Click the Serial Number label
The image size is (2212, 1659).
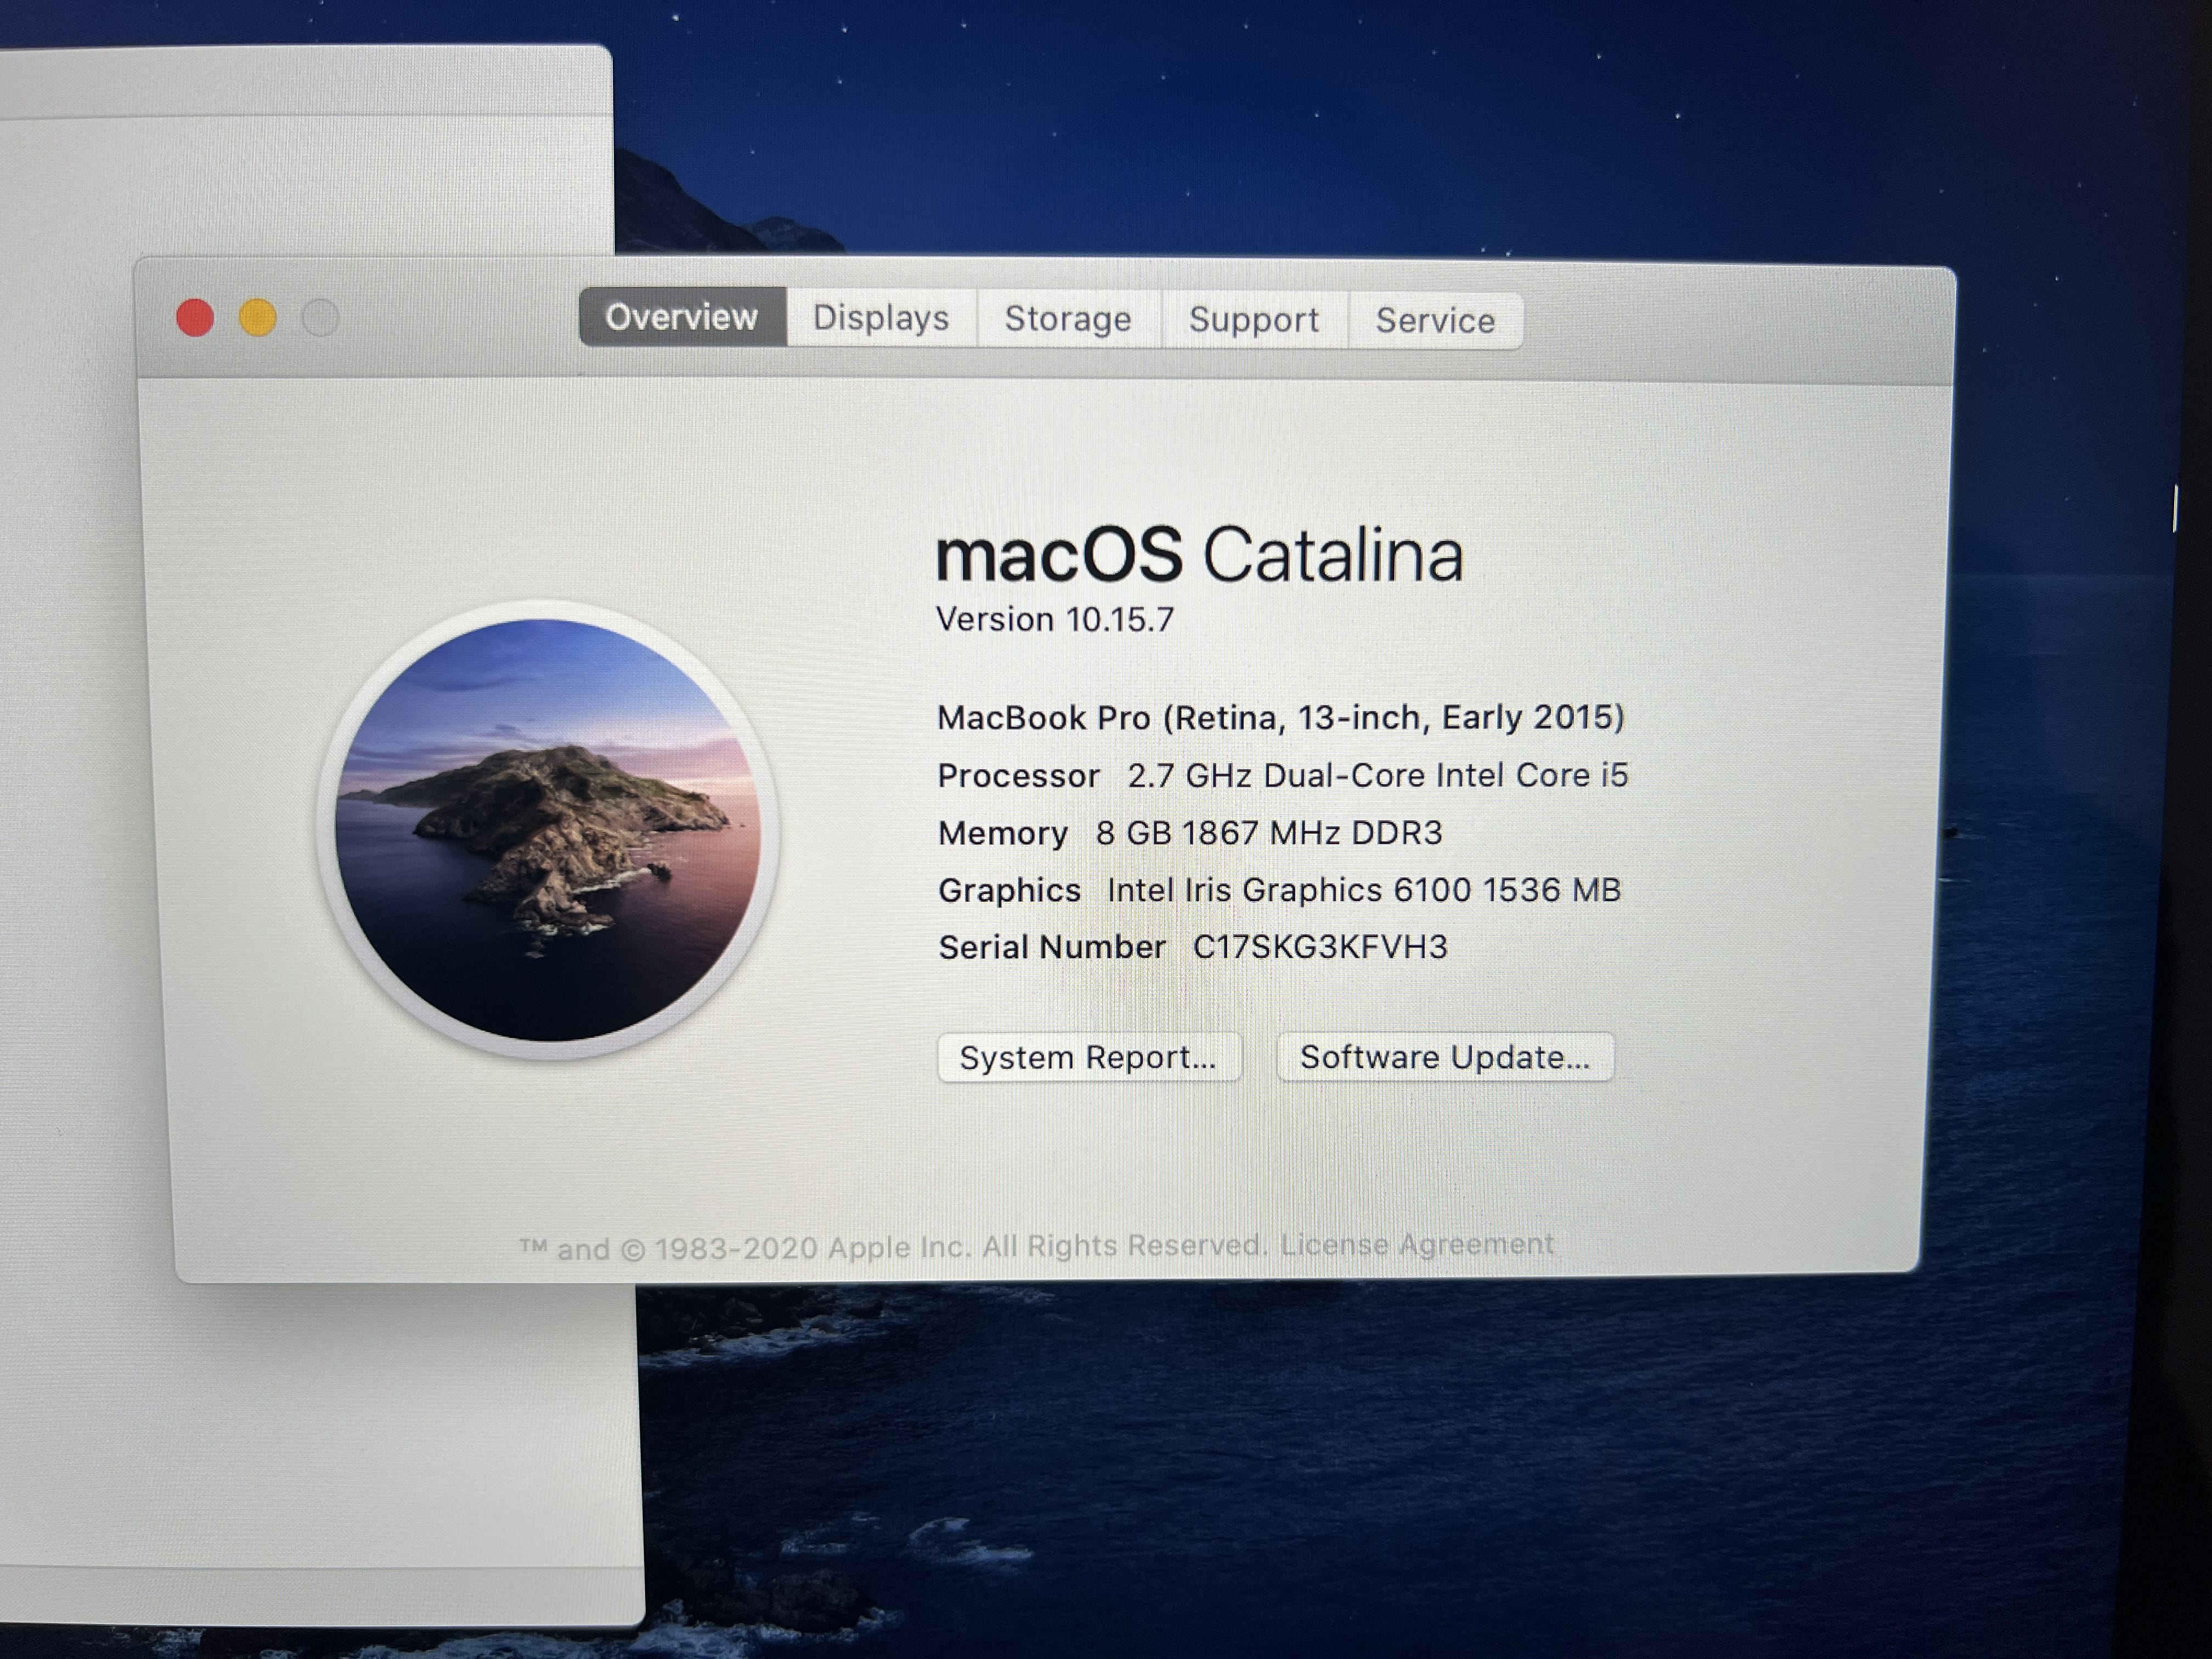pyautogui.click(x=1052, y=947)
